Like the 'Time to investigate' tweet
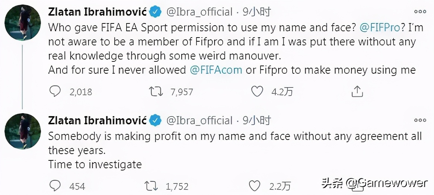This screenshot has width=434, height=195. click(x=254, y=186)
